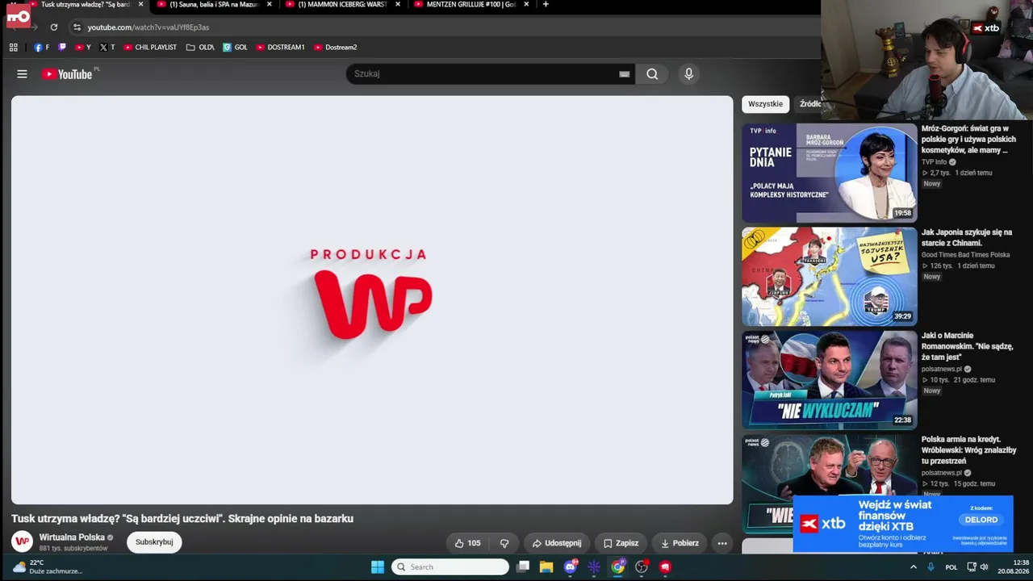Image resolution: width=1033 pixels, height=581 pixels.
Task: Open Chrome from the taskbar
Action: [617, 567]
